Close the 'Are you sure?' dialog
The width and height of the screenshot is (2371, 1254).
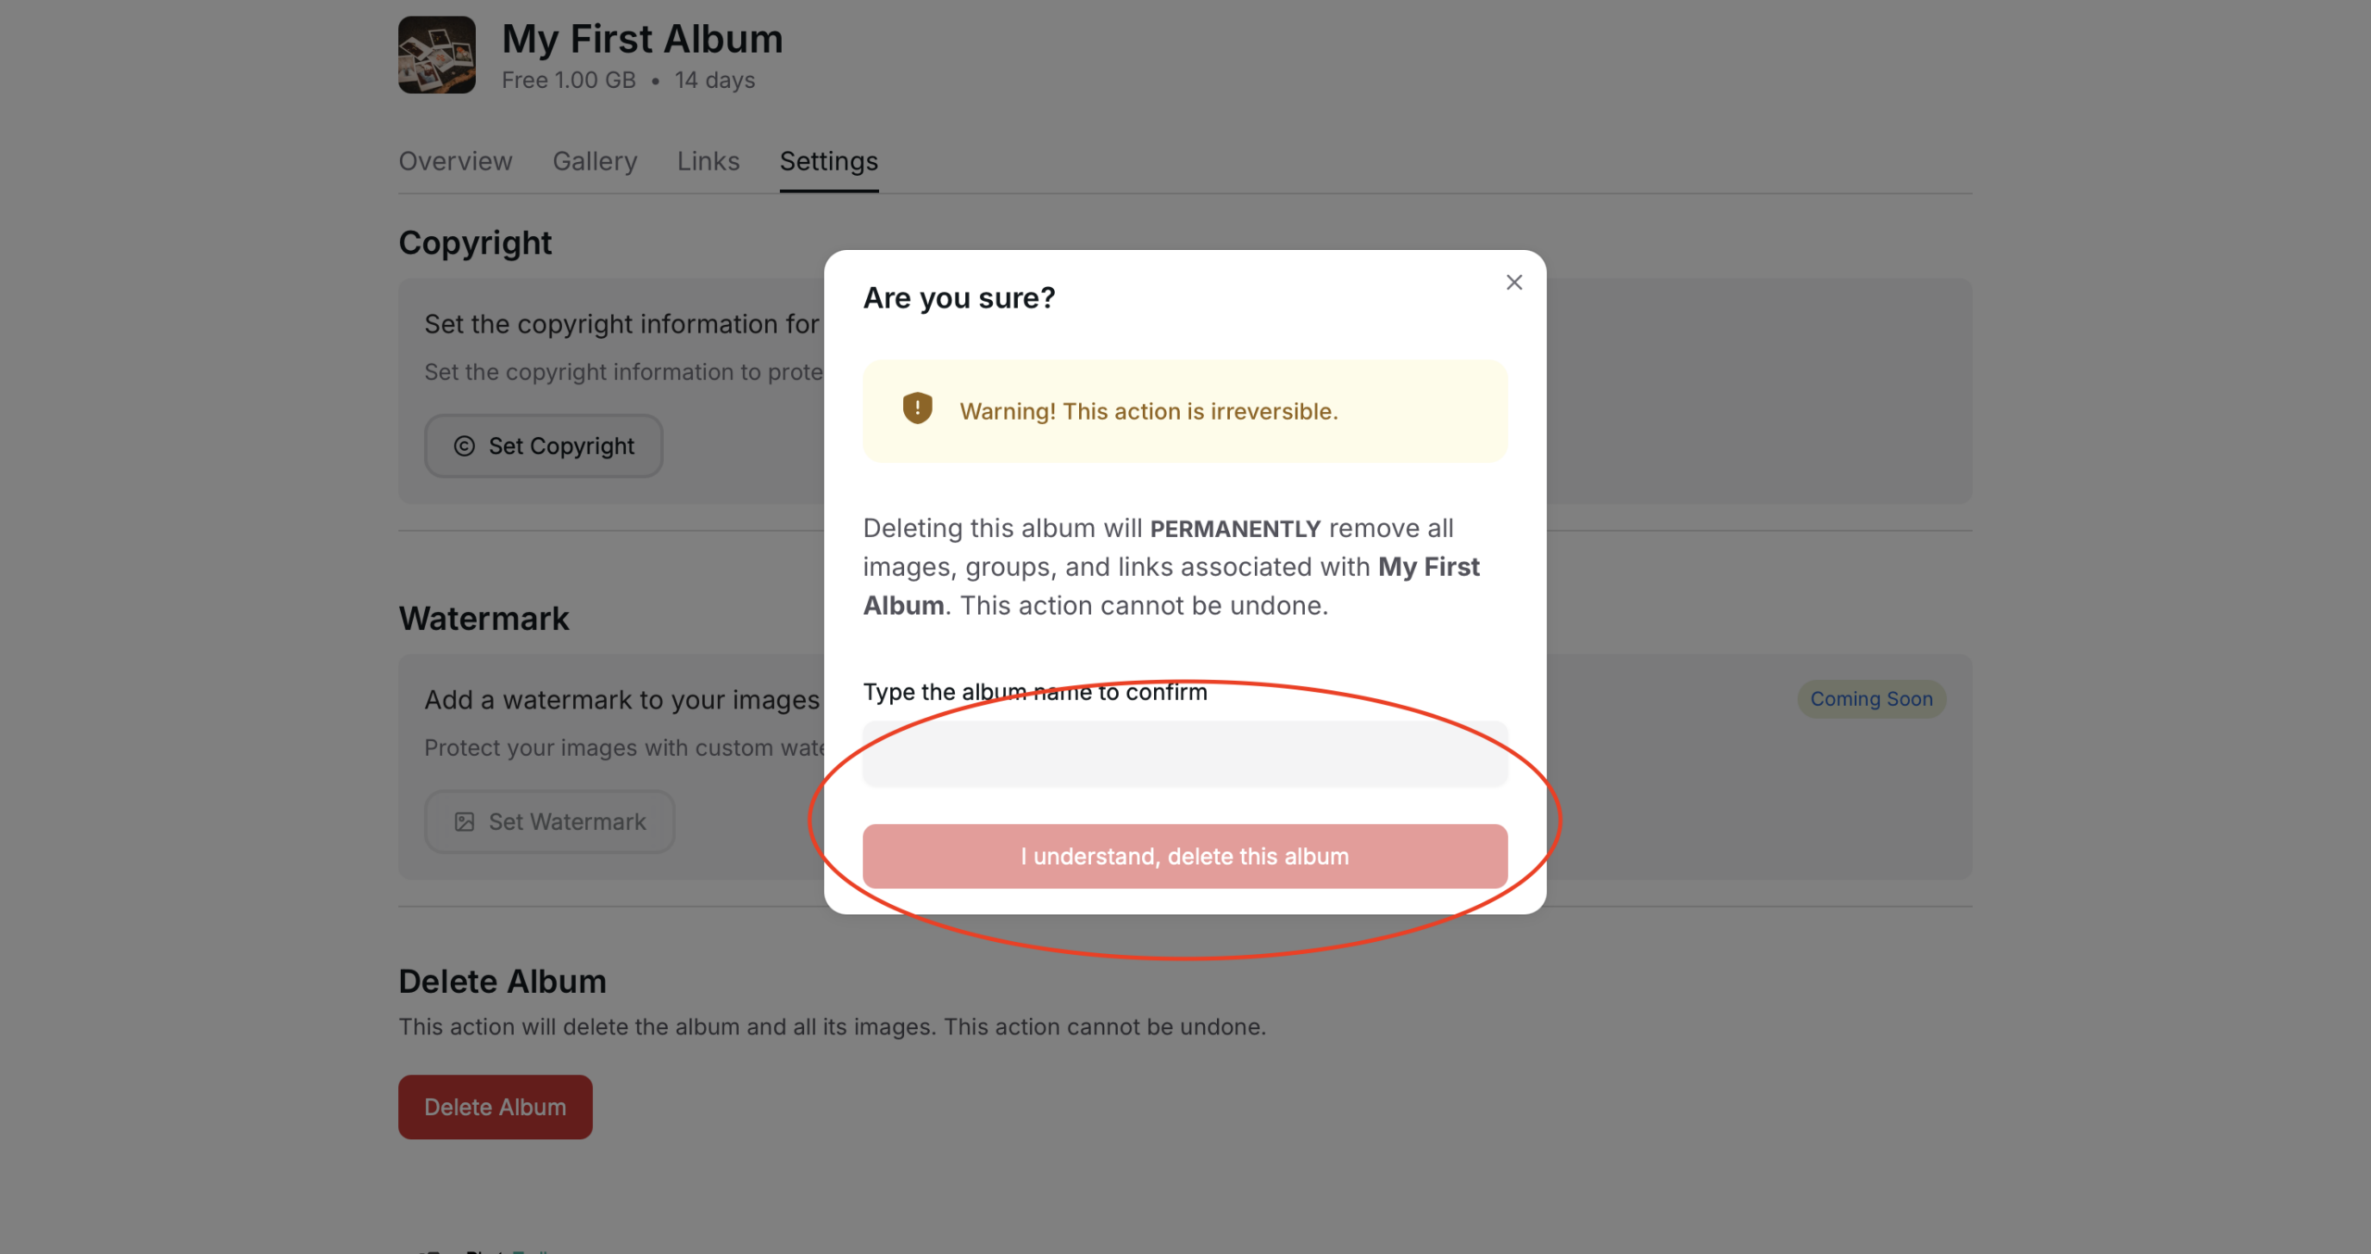click(1513, 282)
